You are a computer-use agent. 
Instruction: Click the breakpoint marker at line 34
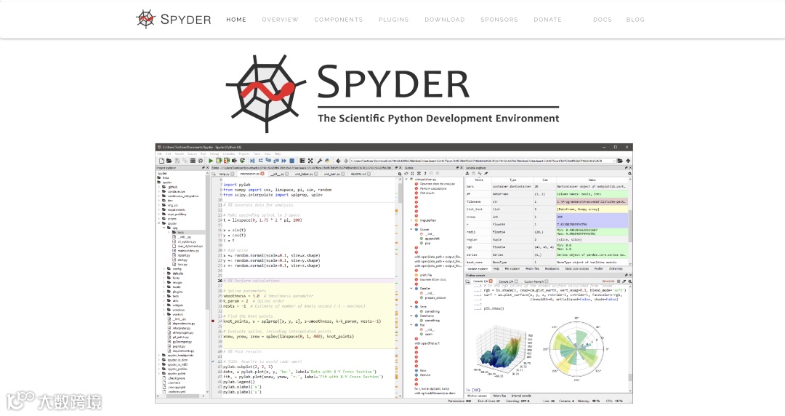213,321
